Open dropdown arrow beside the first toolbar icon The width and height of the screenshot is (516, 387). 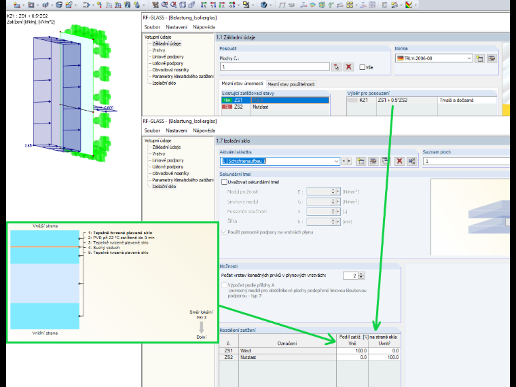(x=23, y=5)
